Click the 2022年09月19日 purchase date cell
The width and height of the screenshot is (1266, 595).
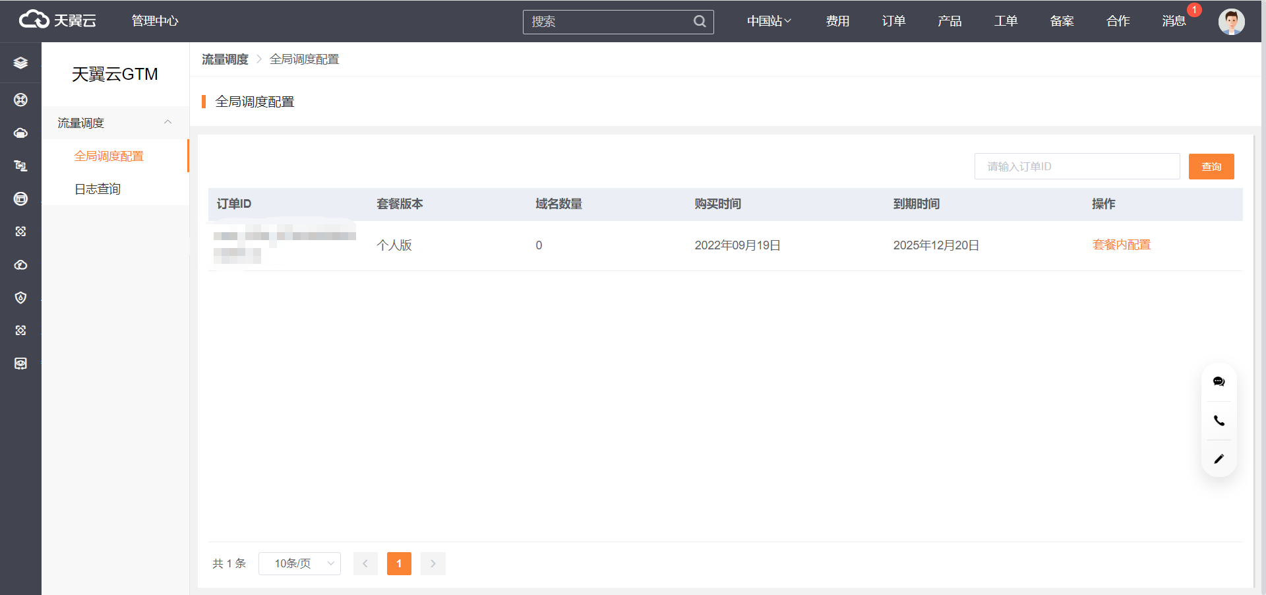pyautogui.click(x=737, y=245)
